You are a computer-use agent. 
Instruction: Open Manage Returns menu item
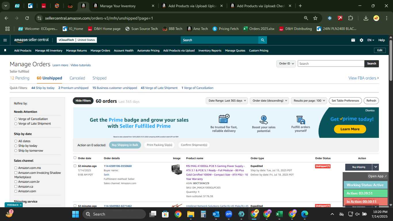coord(77,50)
